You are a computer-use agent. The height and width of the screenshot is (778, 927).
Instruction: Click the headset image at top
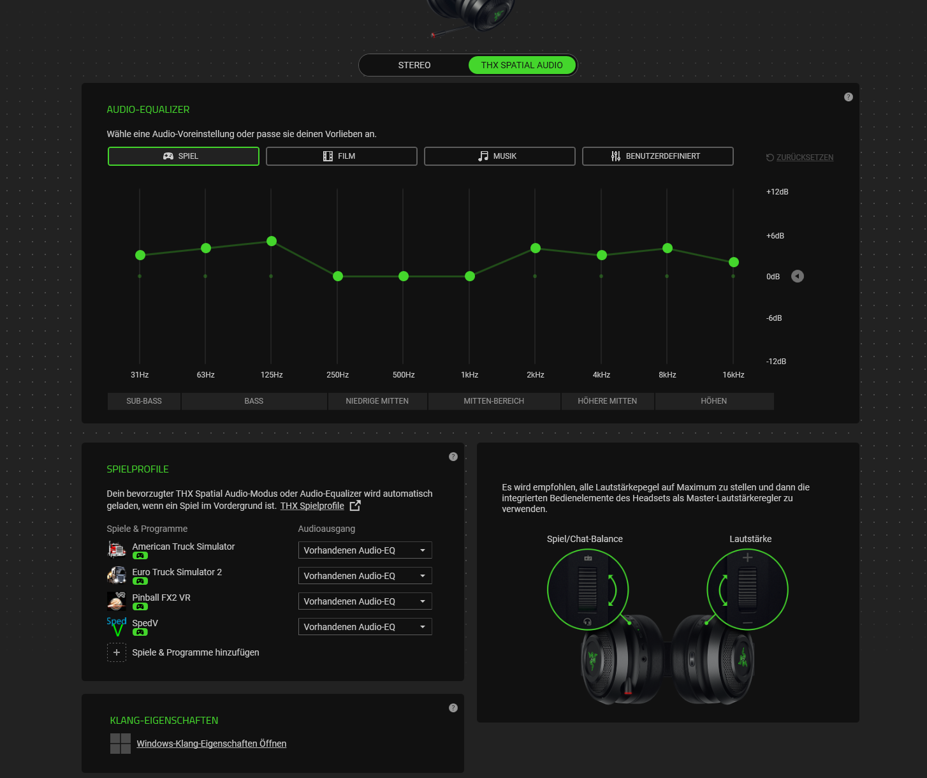(472, 17)
